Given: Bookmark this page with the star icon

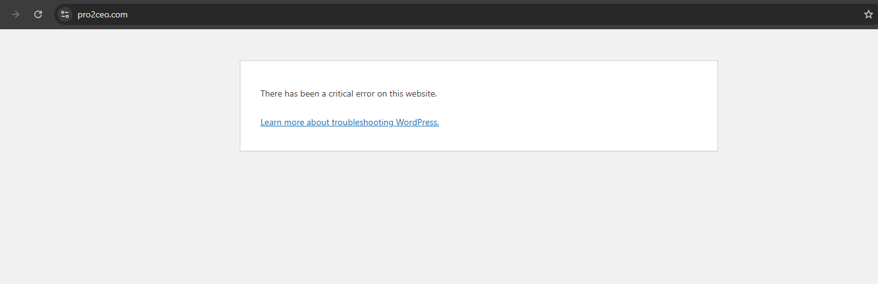Looking at the screenshot, I should click(868, 14).
